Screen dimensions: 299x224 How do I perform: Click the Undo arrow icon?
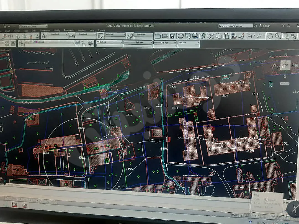coord(250,36)
